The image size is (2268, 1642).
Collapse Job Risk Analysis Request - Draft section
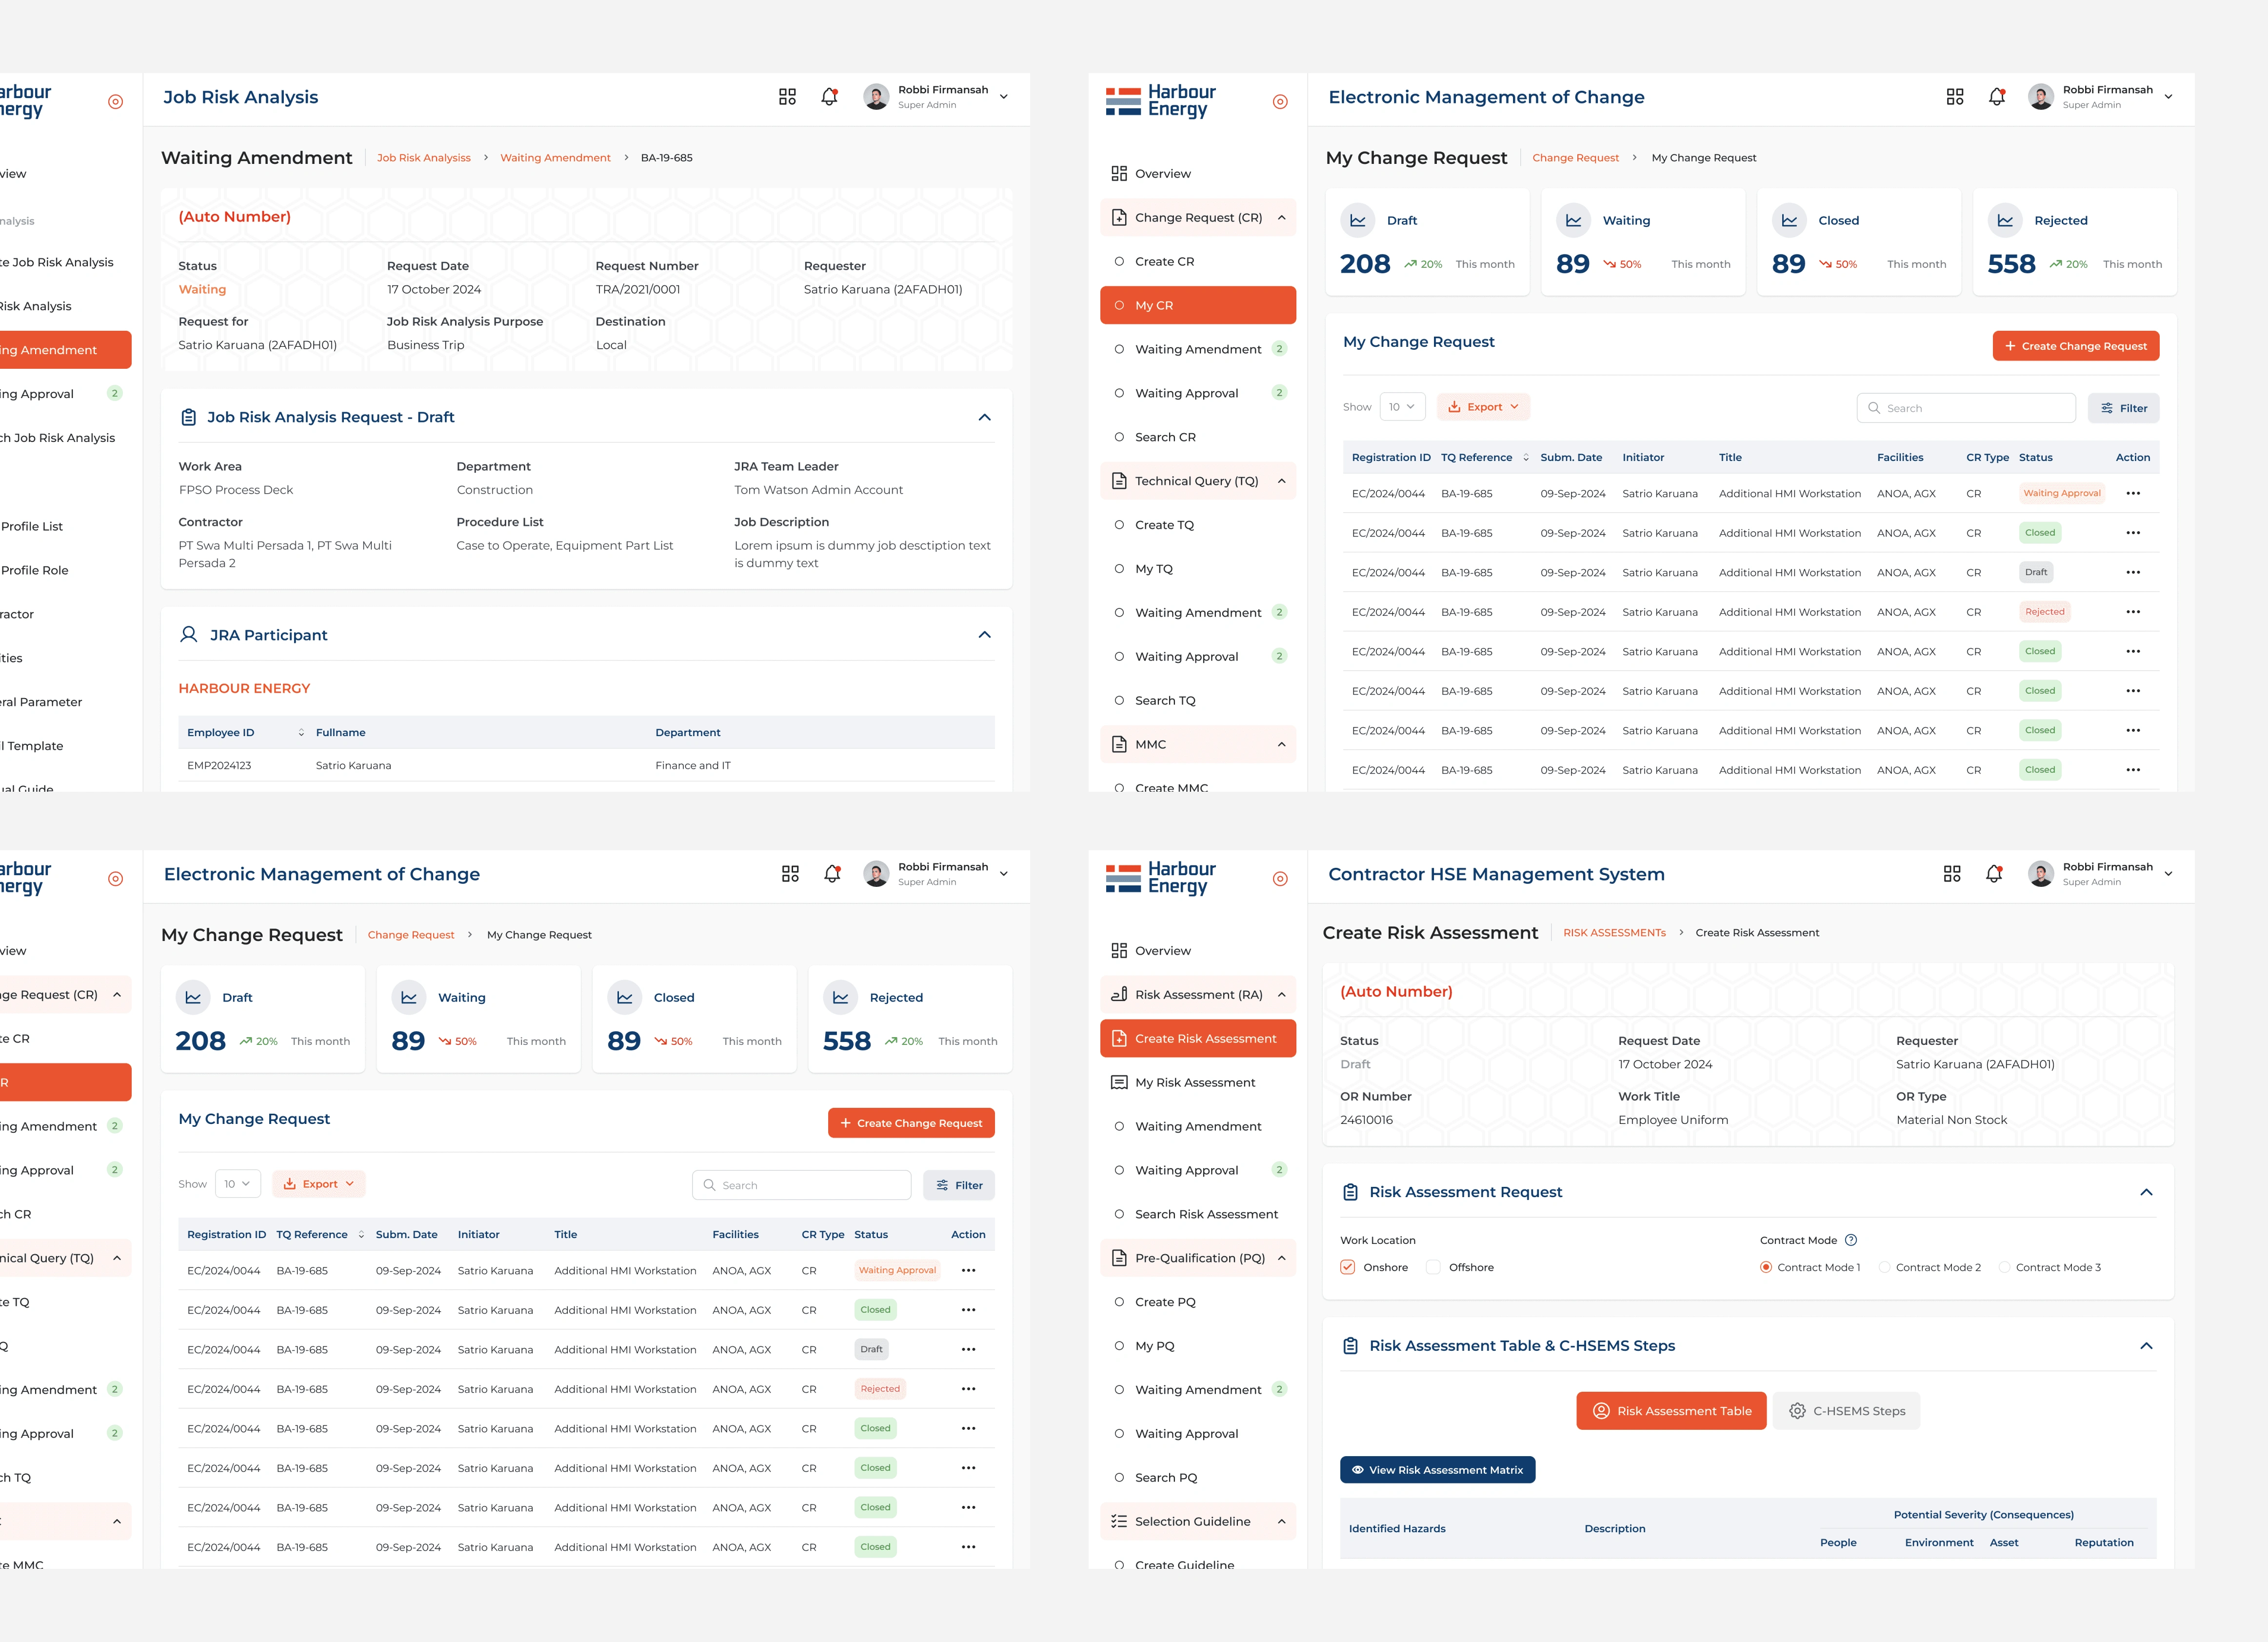(984, 417)
